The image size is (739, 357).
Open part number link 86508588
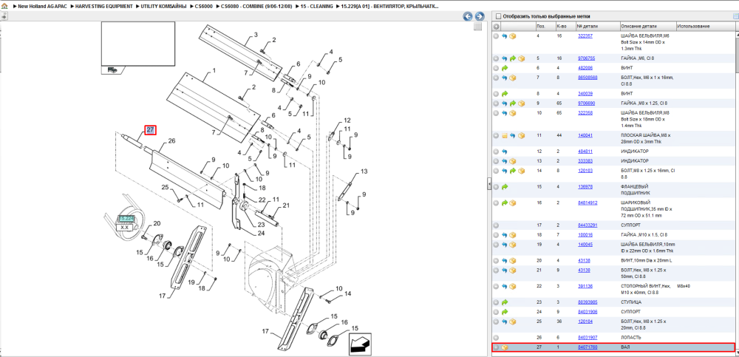tap(588, 78)
